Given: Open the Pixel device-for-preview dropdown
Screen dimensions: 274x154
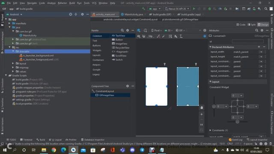Looking at the screenshot, I should (156, 30).
